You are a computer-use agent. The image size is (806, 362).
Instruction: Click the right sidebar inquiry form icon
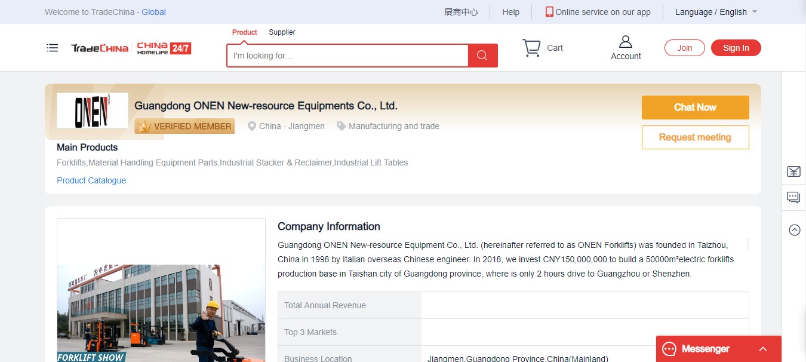pyautogui.click(x=793, y=172)
